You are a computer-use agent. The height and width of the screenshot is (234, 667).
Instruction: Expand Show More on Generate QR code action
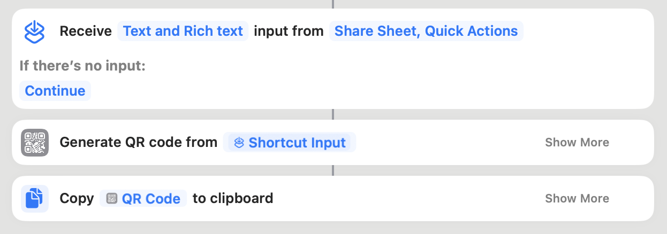coord(577,143)
